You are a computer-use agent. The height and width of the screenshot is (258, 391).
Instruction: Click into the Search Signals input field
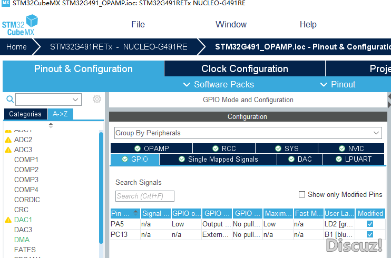tap(144, 196)
